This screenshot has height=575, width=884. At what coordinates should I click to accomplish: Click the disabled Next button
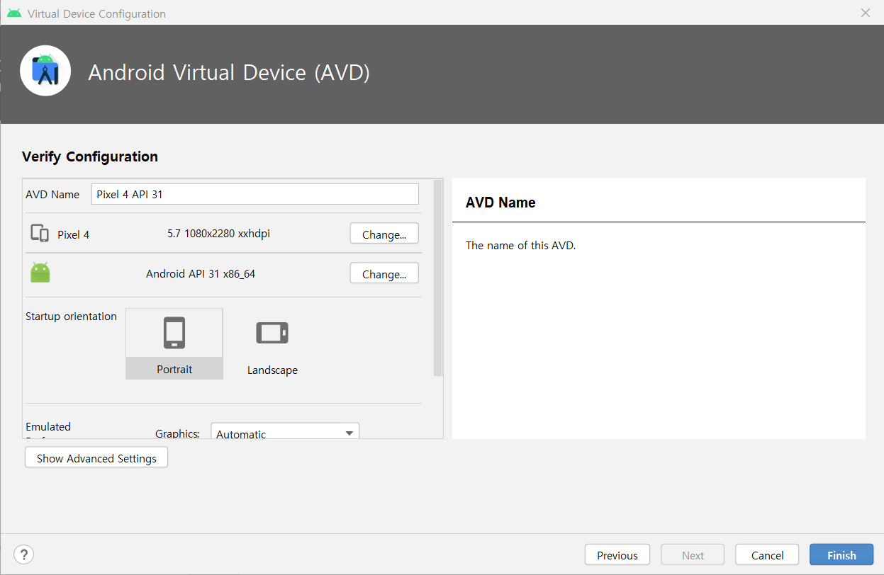tap(693, 555)
